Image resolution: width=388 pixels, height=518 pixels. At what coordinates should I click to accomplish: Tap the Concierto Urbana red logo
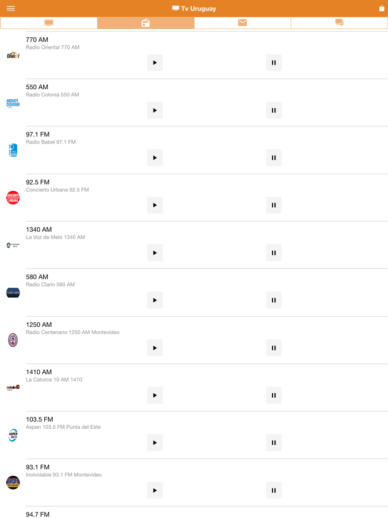(x=13, y=197)
